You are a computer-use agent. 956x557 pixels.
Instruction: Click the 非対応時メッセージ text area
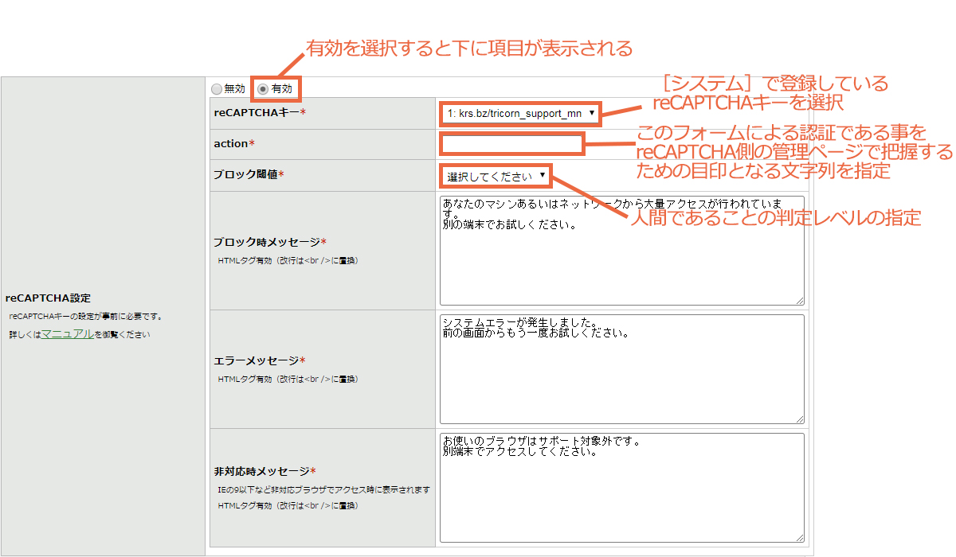coord(622,488)
